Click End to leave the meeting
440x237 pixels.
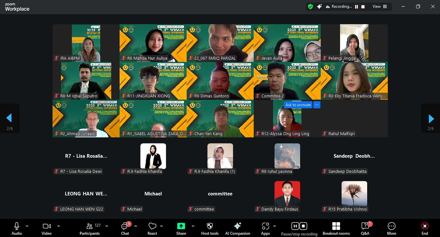pyautogui.click(x=425, y=228)
